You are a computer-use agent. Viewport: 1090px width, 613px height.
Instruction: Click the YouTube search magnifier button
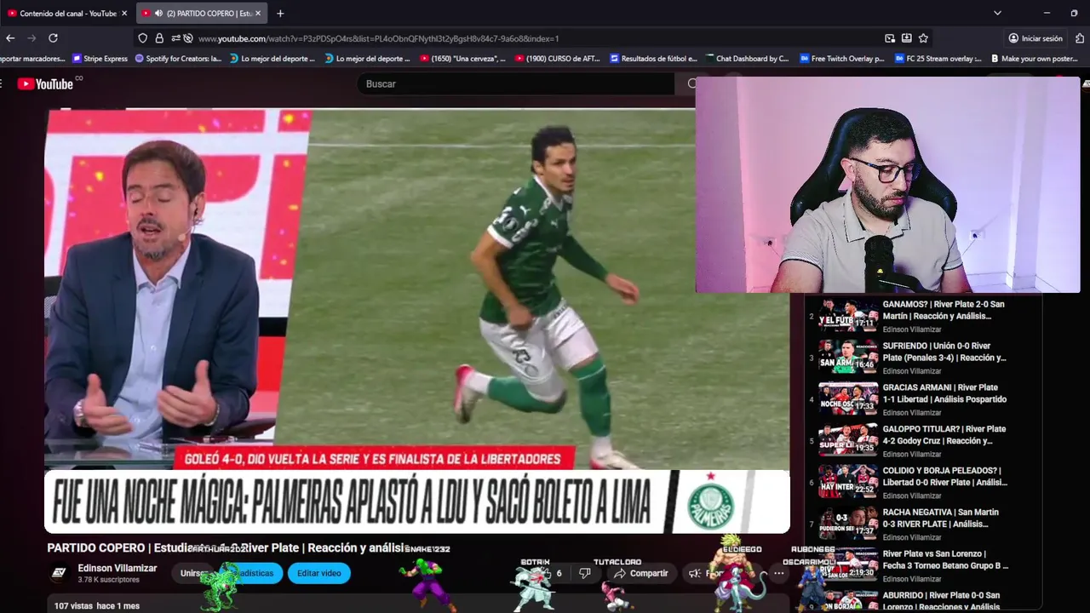coord(691,83)
